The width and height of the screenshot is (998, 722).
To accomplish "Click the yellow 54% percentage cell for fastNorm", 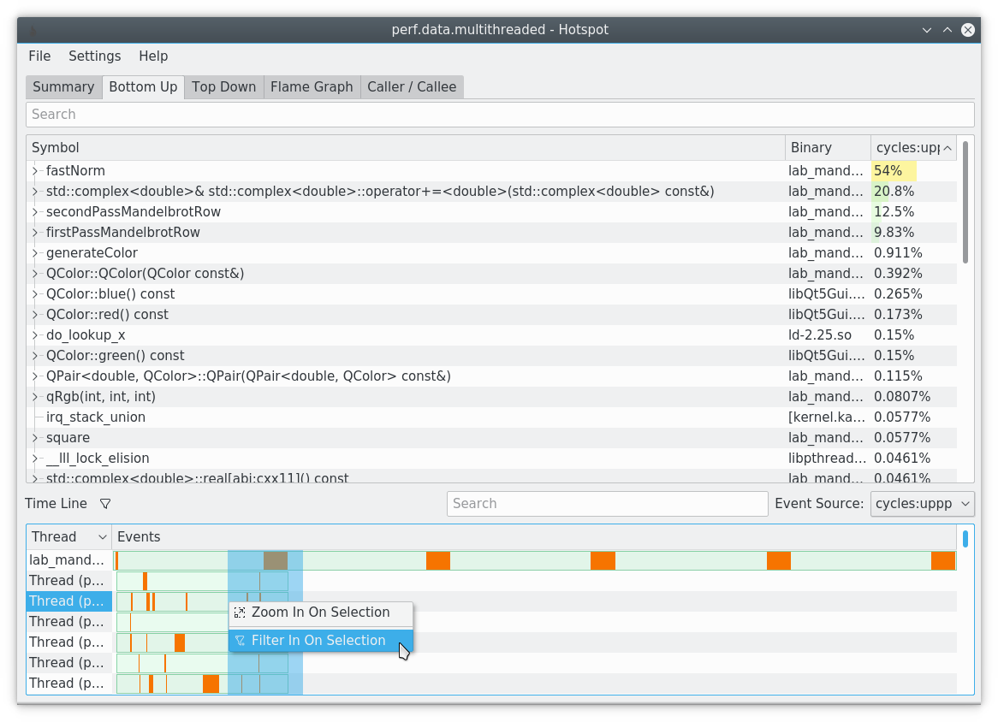I will pos(887,170).
